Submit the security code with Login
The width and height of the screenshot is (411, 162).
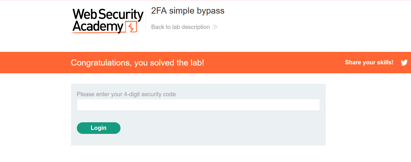pos(98,128)
